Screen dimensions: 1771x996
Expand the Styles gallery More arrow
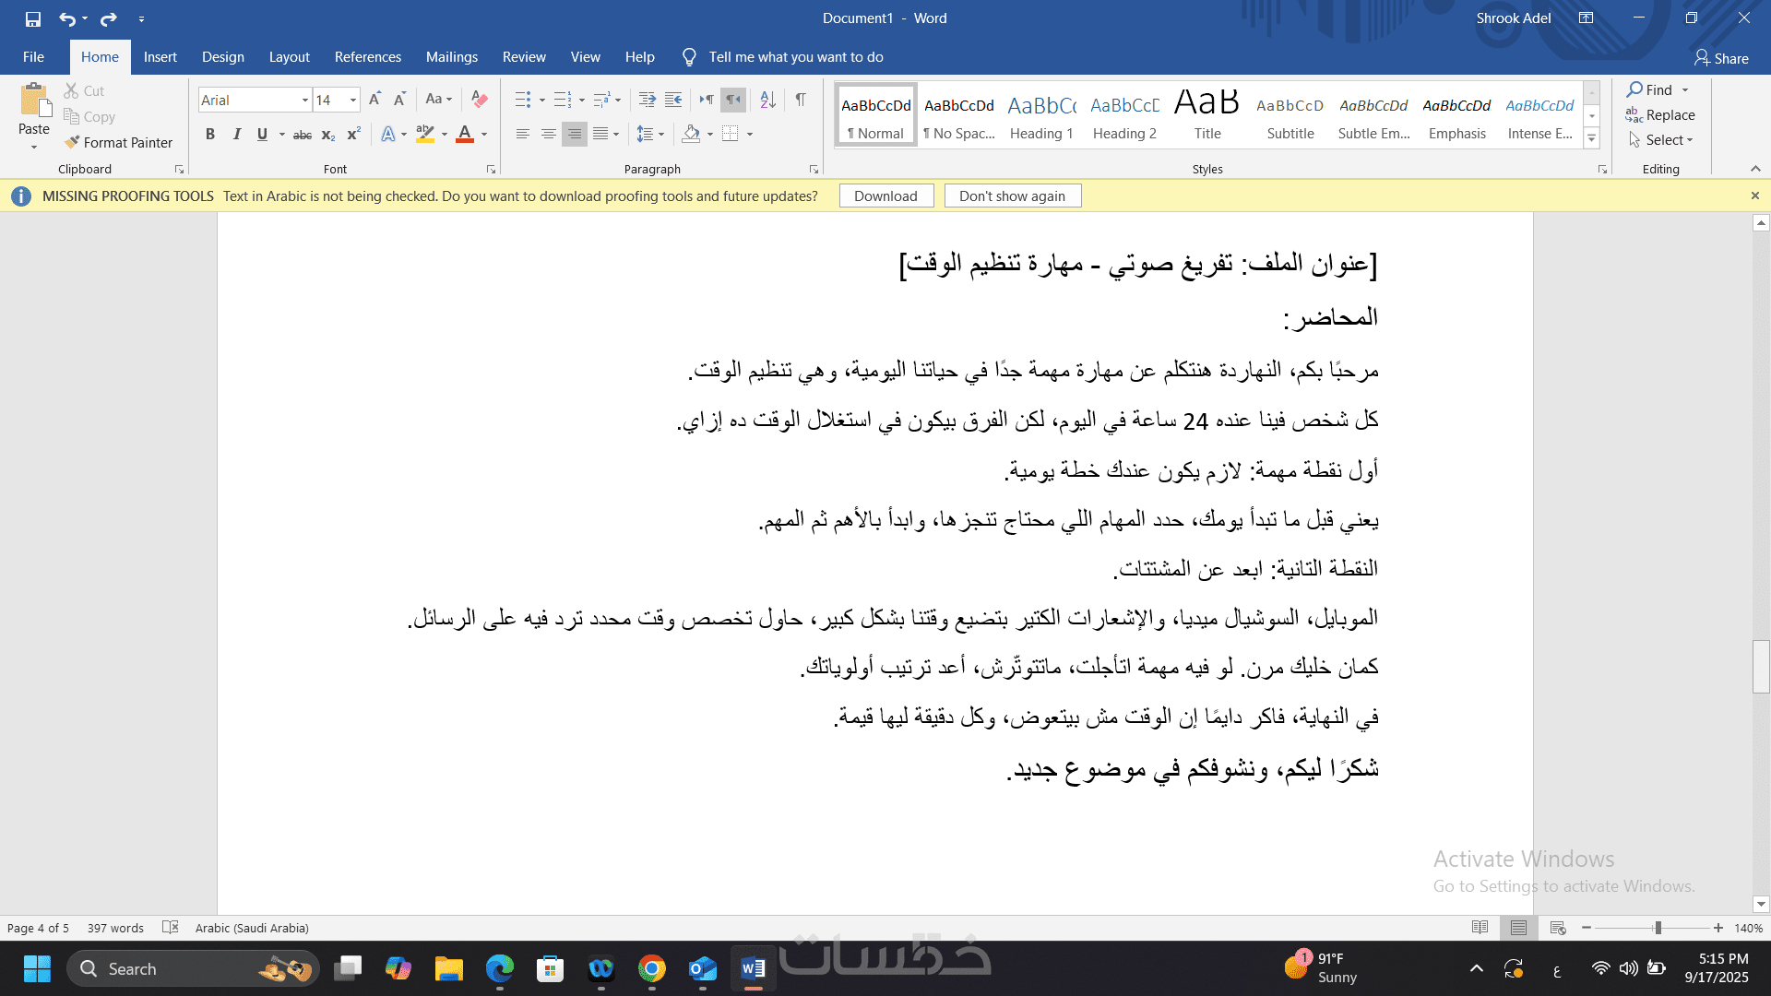click(x=1591, y=138)
